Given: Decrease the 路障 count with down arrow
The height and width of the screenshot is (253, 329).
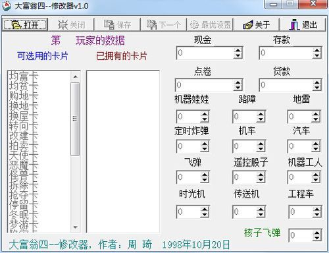Looking at the screenshot, I should (261, 119).
